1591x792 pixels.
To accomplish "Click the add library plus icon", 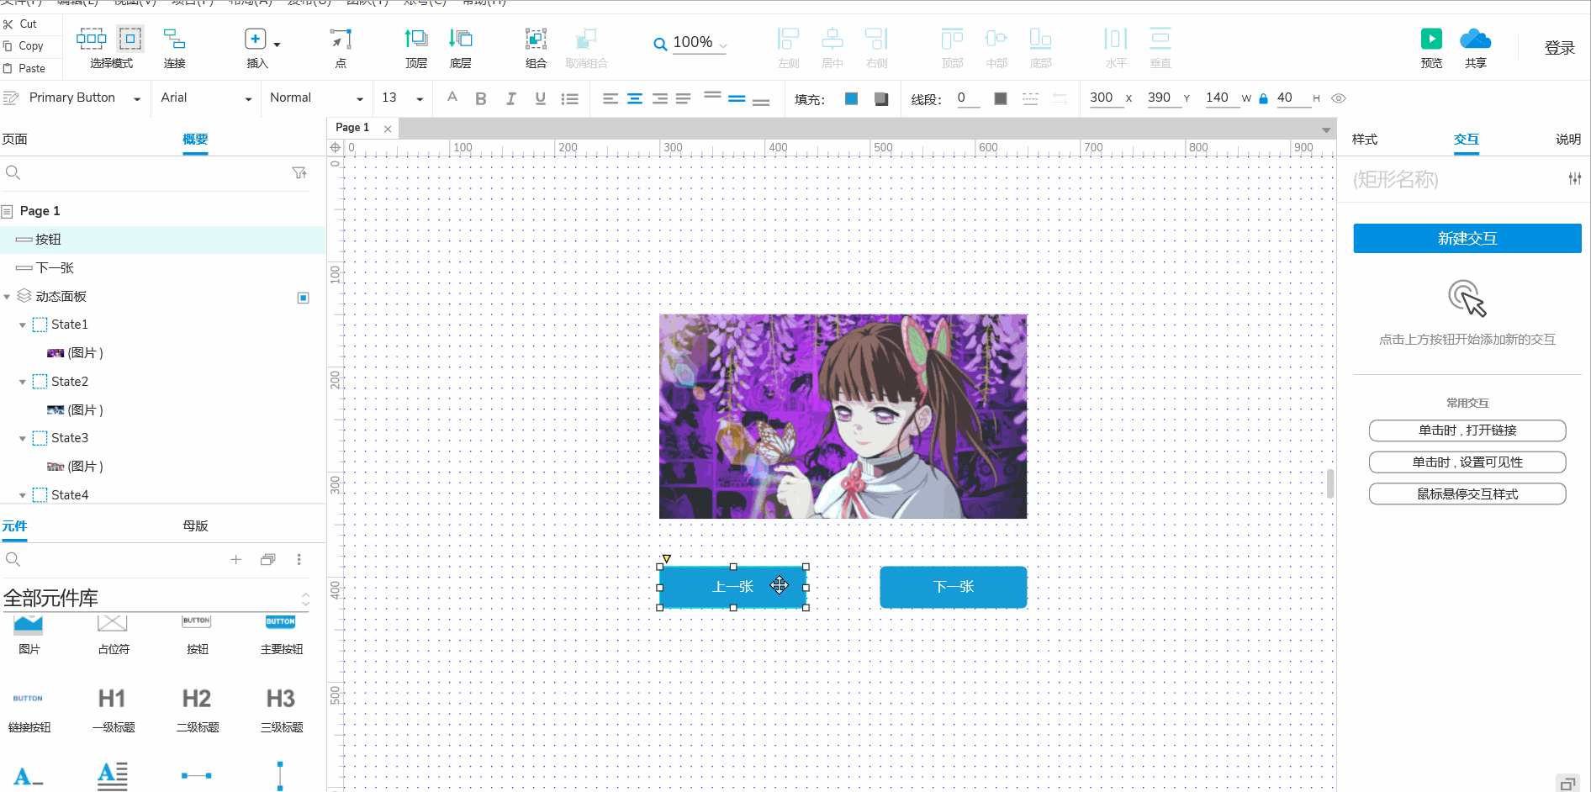I will tap(235, 559).
